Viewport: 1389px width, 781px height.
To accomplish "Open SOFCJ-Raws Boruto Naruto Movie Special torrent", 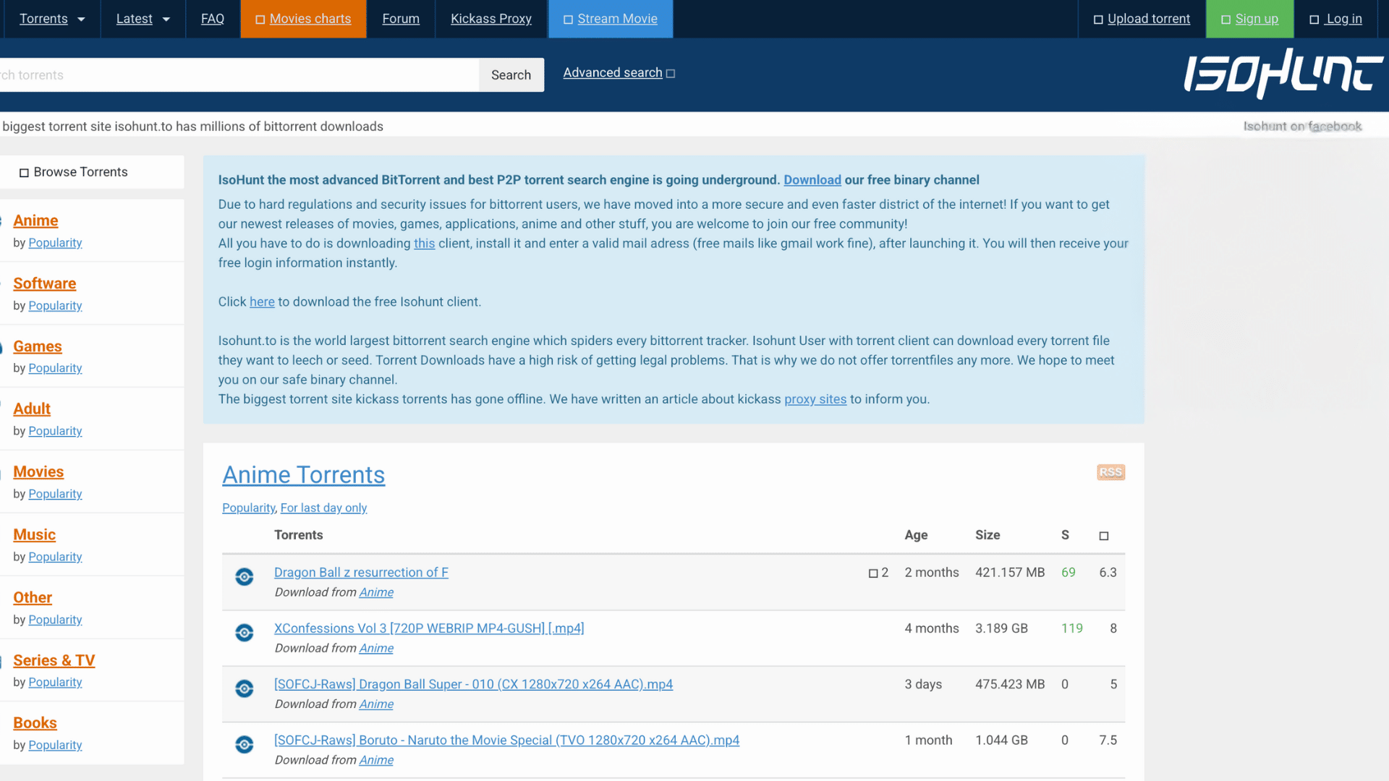I will [x=506, y=741].
